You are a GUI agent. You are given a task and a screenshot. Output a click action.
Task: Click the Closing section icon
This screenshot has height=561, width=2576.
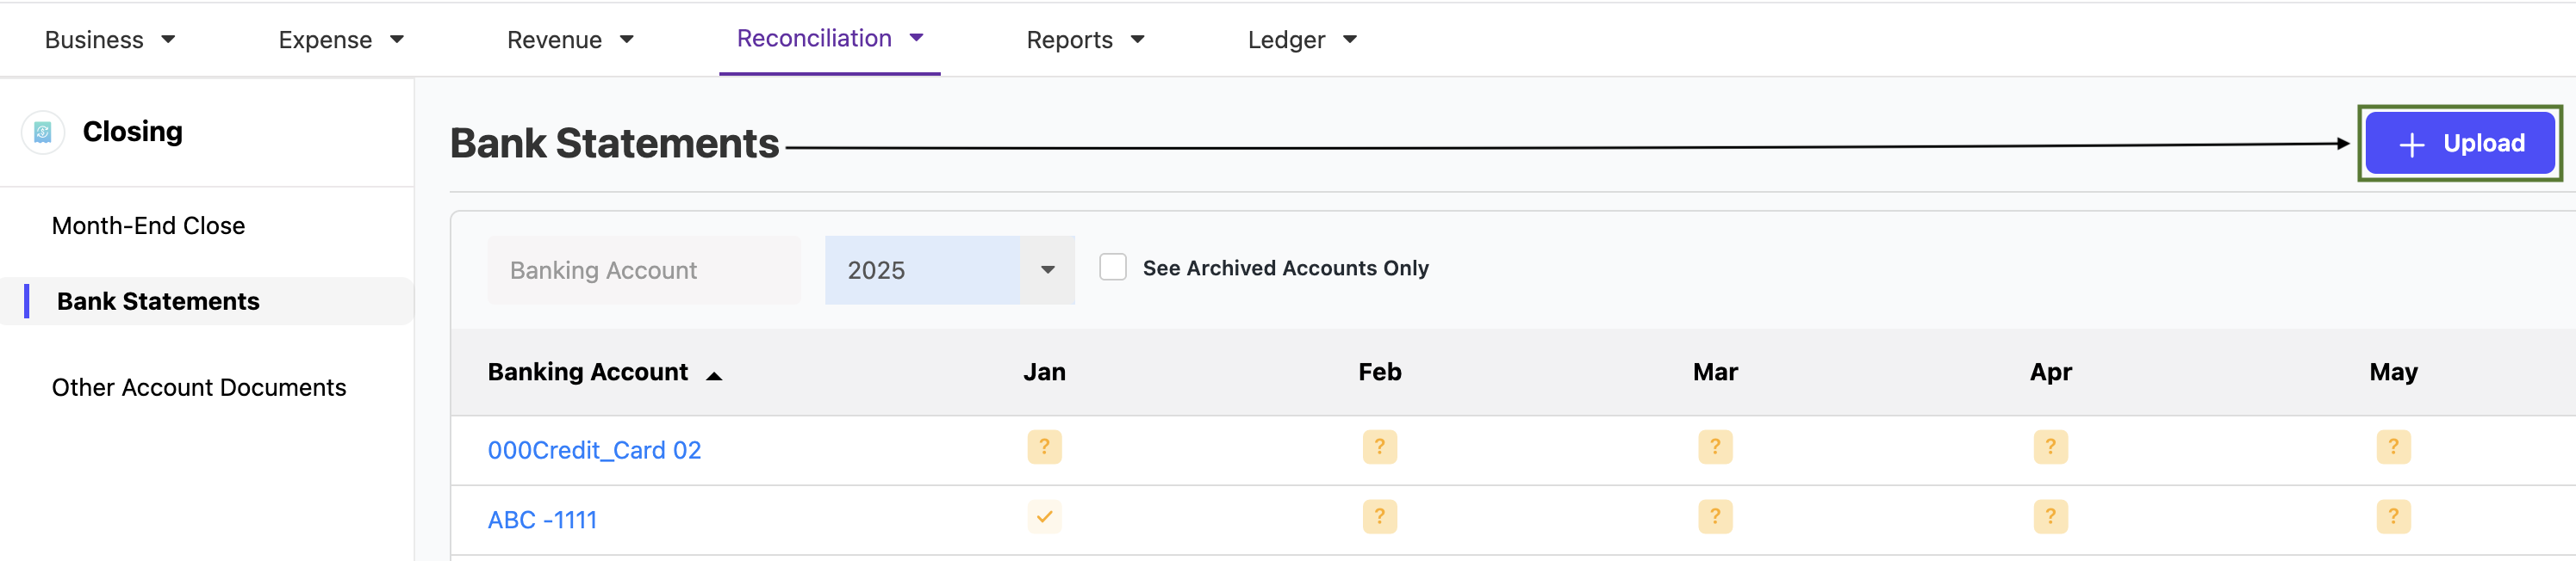43,132
